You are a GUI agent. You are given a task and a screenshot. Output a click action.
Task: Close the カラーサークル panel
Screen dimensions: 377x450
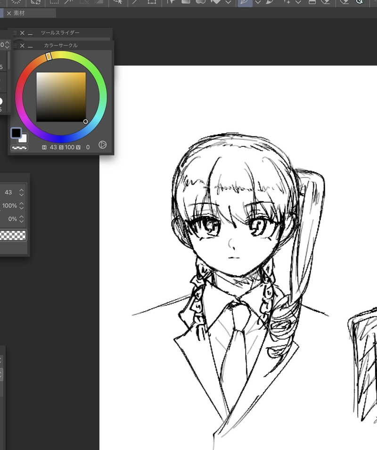coord(22,46)
